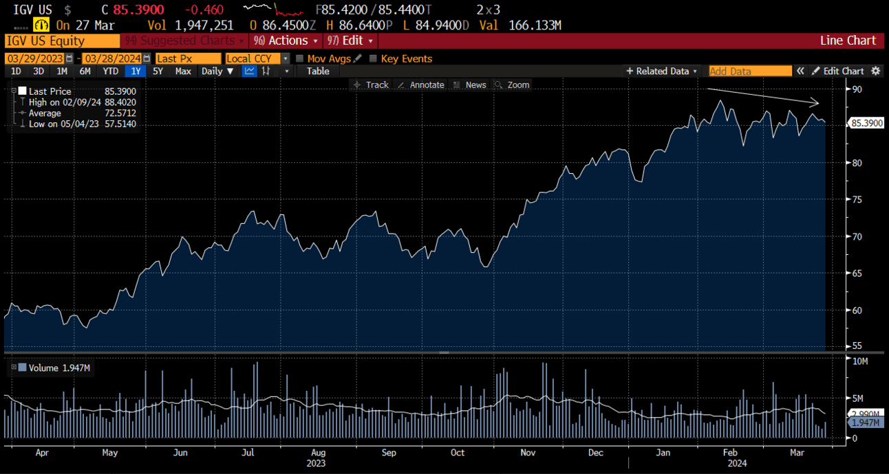Screen dimensions: 889x474
Task: Open the Local CCY currency dropdown arrow
Action: coord(286,59)
